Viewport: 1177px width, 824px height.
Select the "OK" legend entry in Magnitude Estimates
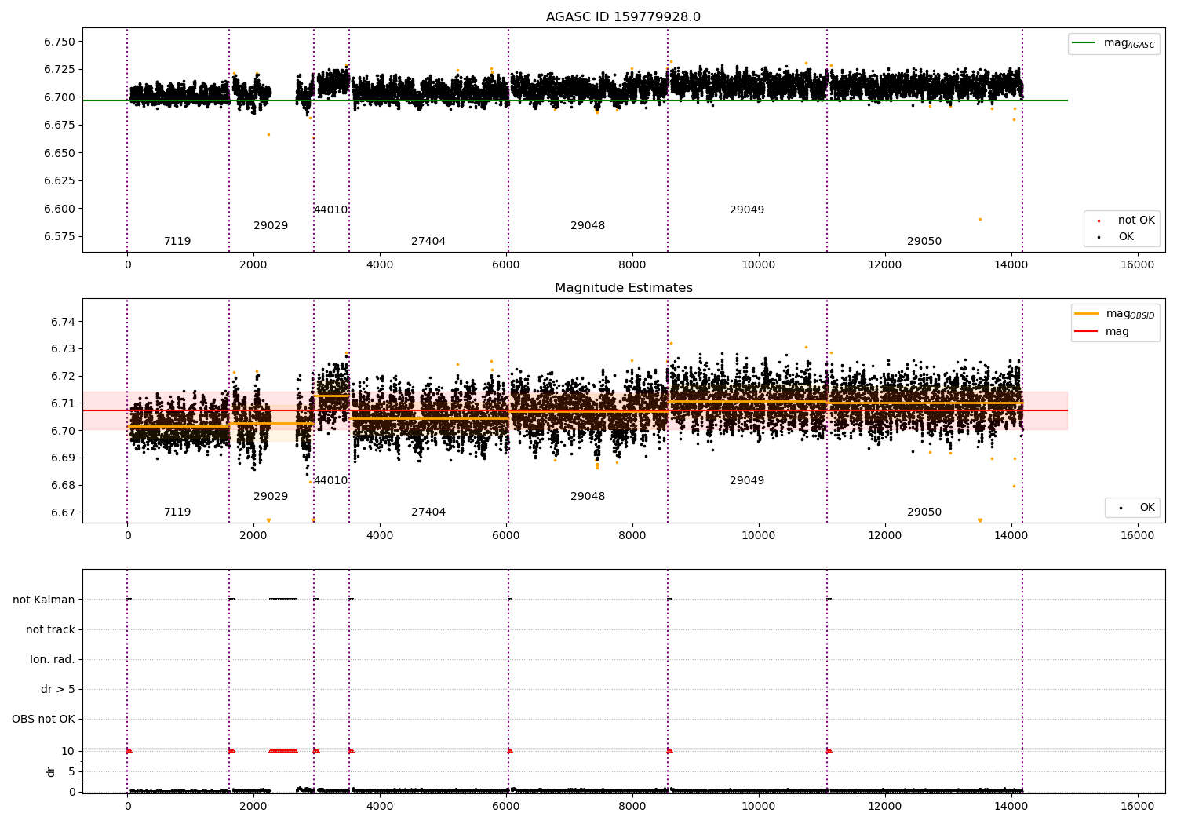coord(1137,508)
